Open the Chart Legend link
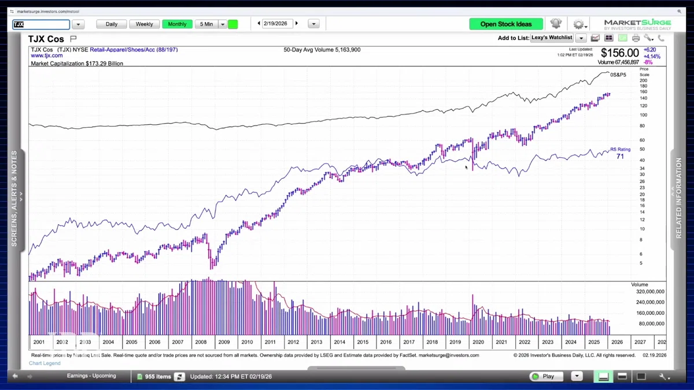 [45, 363]
